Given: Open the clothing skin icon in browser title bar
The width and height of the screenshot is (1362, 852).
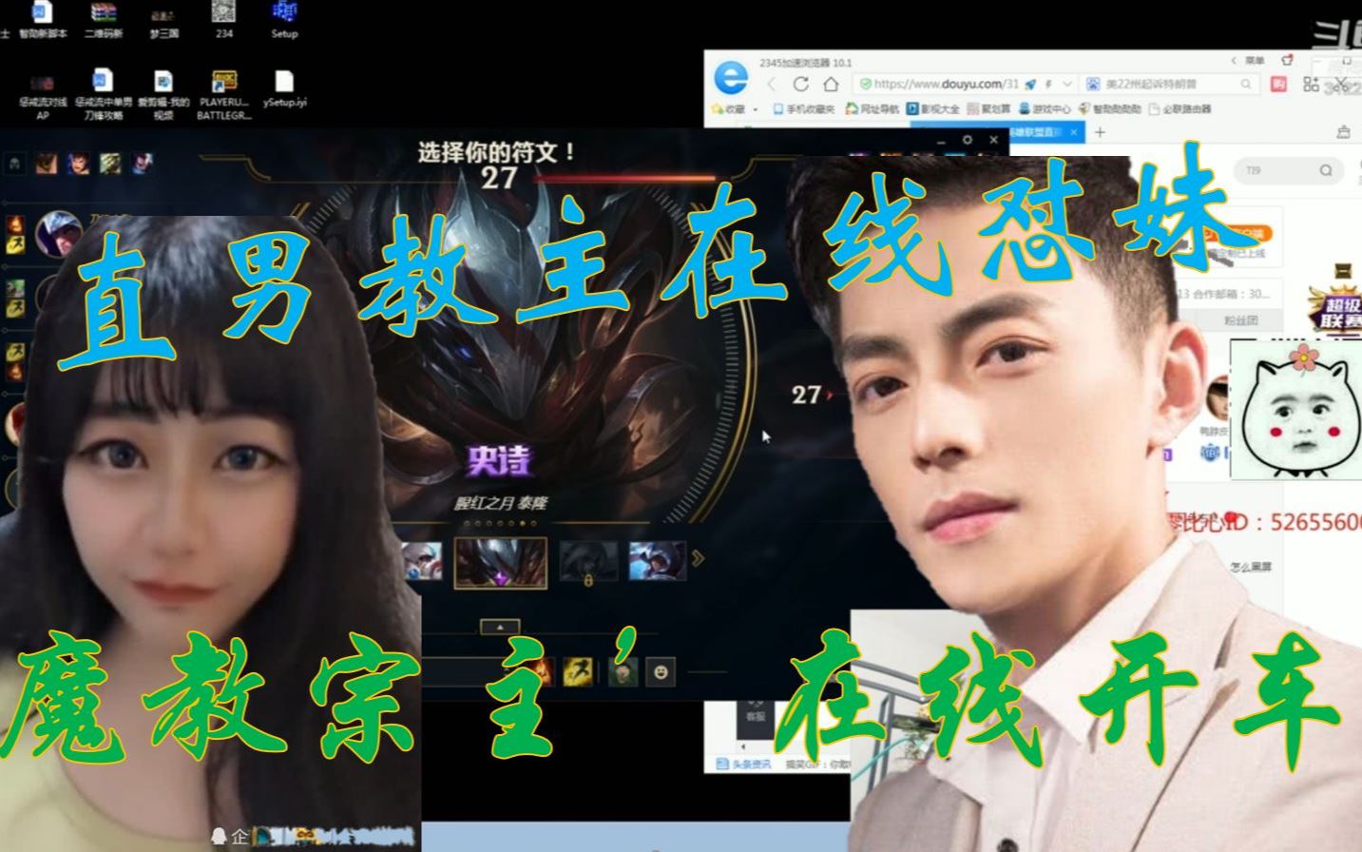Looking at the screenshot, I should (1287, 61).
